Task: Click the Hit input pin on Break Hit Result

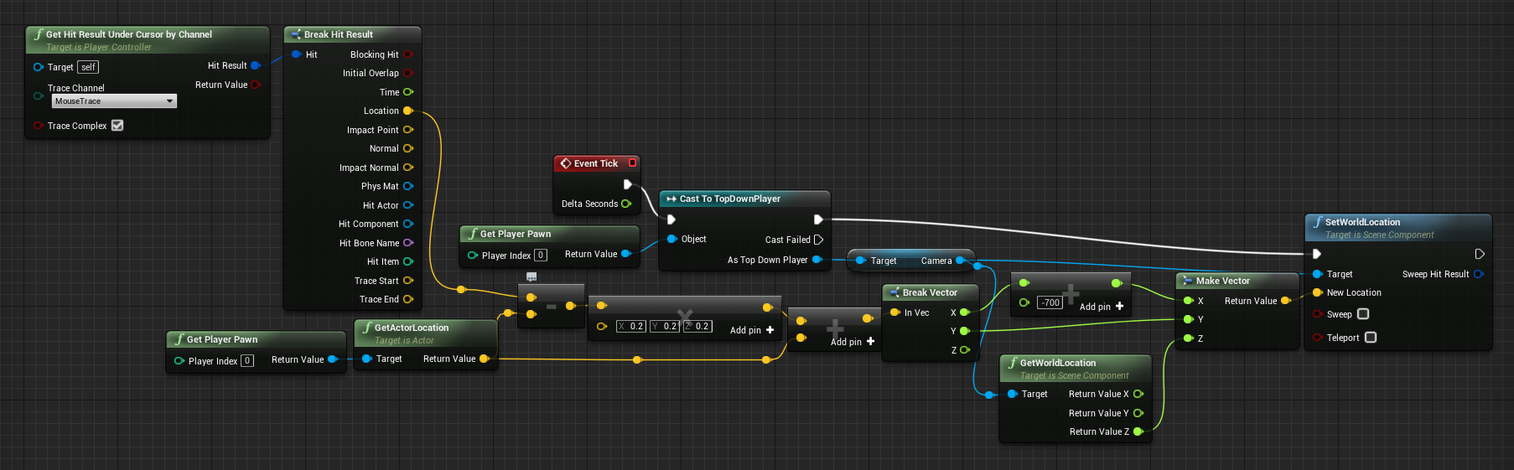Action: coord(297,54)
